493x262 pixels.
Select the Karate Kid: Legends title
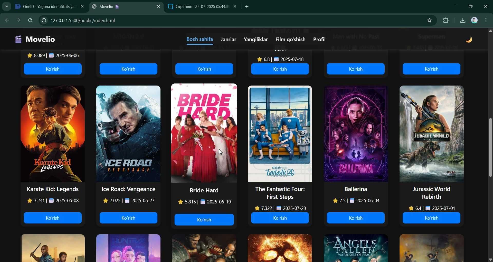[53, 189]
